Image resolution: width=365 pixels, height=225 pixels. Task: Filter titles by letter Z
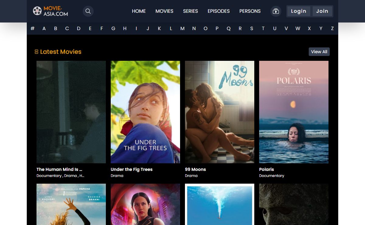pos(332,29)
